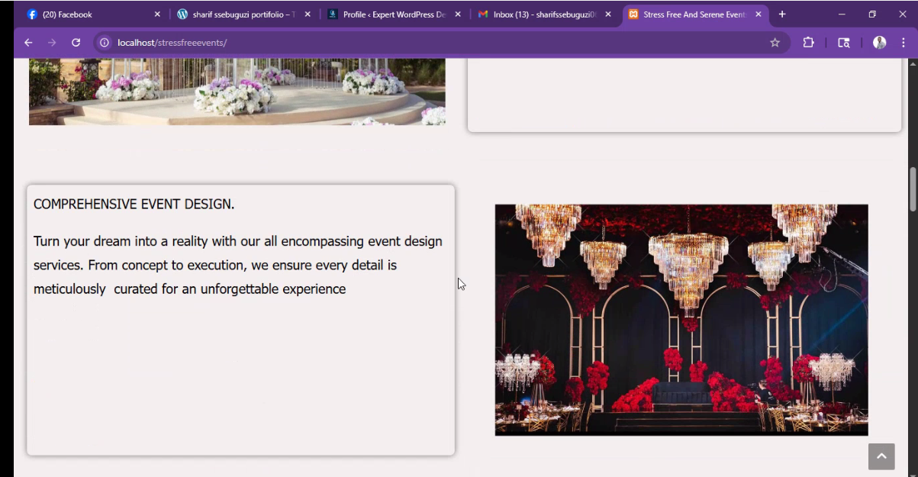Viewport: 918px width, 477px height.
Task: Open Chrome's three-dot menu
Action: tap(904, 43)
